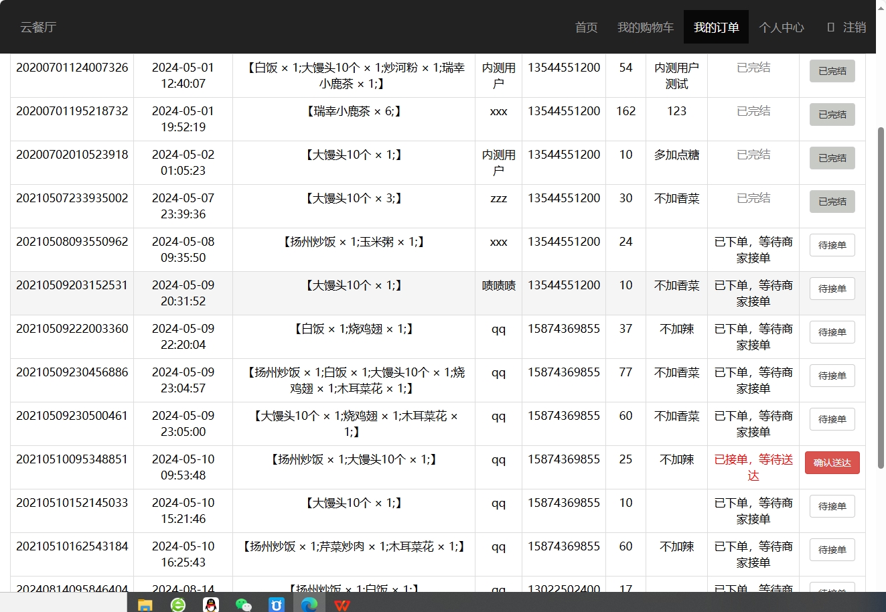The width and height of the screenshot is (886, 612).
Task: Click 待接单 for the 芹菜炒肉 order
Action: pyautogui.click(x=832, y=550)
